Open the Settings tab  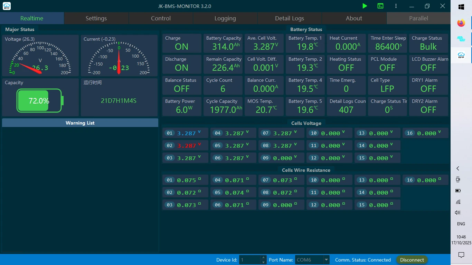click(x=96, y=18)
